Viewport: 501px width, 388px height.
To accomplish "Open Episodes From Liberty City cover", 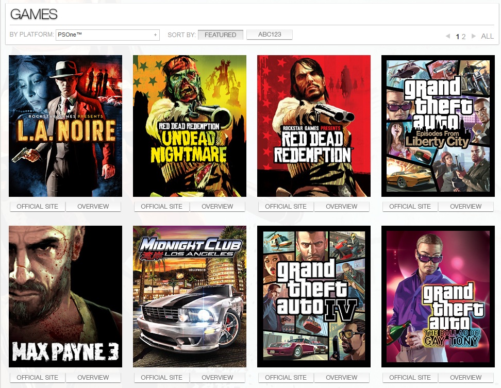I will pos(438,126).
